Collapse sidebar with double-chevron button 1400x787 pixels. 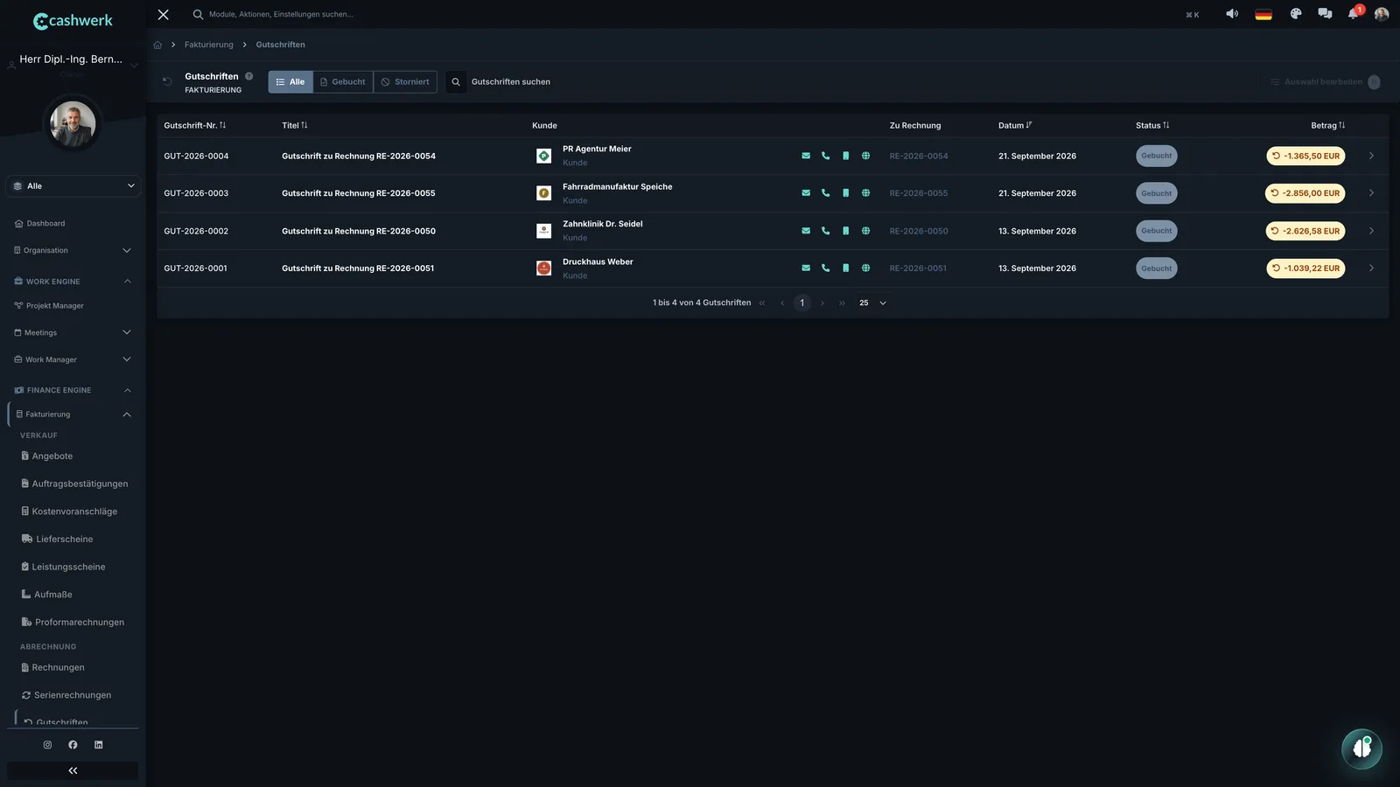pyautogui.click(x=73, y=770)
